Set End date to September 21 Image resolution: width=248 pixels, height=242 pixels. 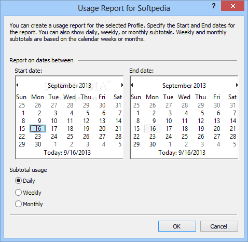[233, 129]
